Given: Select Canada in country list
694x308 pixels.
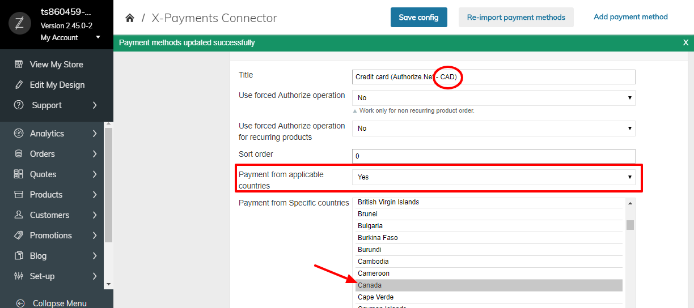Looking at the screenshot, I should (x=489, y=285).
